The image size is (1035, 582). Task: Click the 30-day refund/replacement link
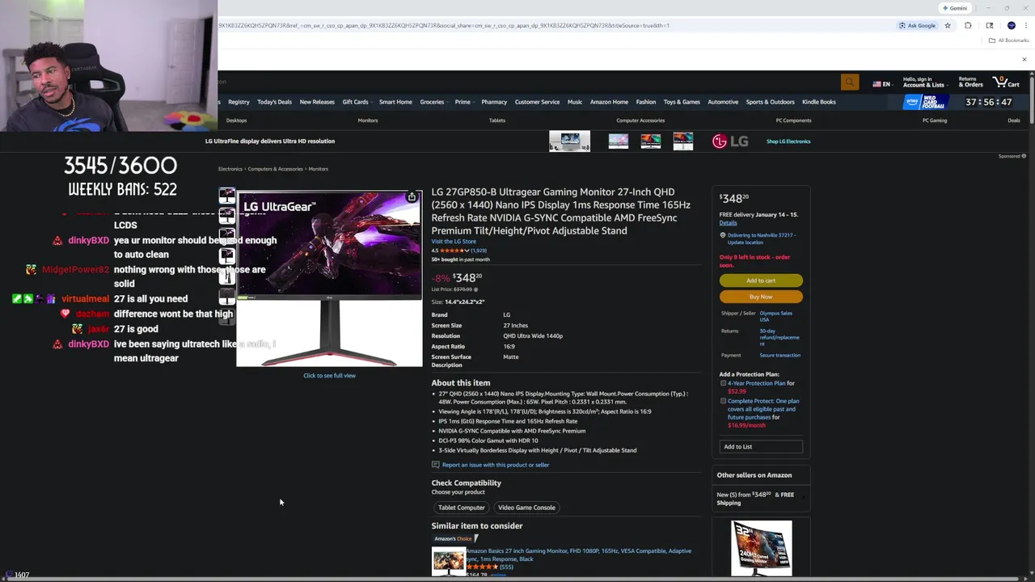[x=779, y=337]
